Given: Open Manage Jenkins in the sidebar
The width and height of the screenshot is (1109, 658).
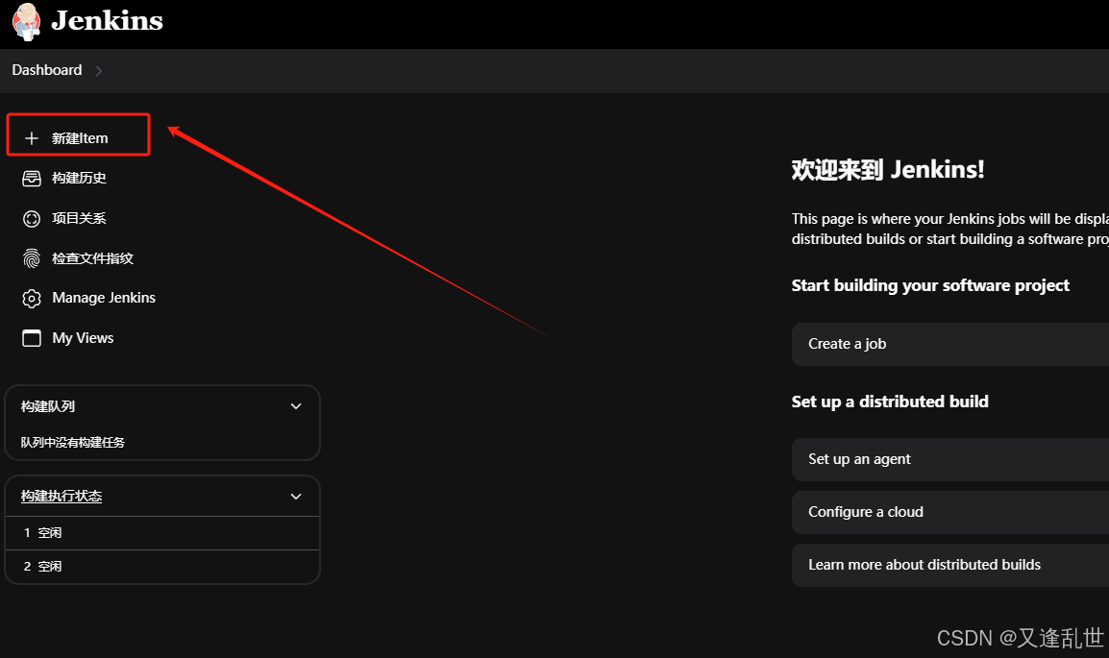Looking at the screenshot, I should tap(104, 298).
